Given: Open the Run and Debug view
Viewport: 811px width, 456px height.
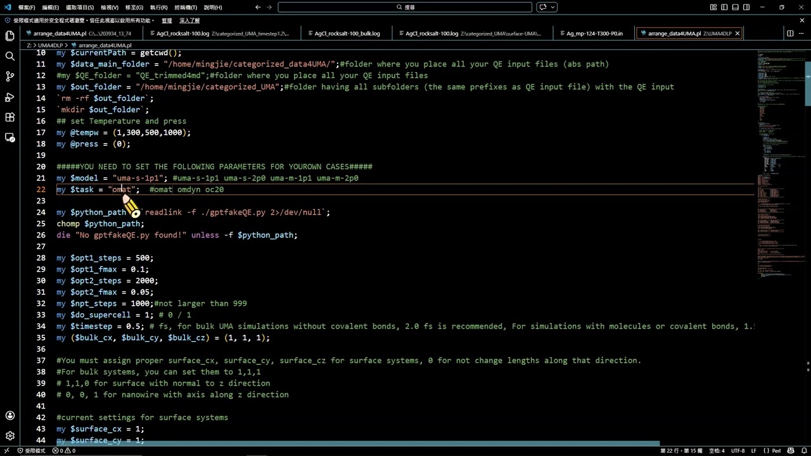Looking at the screenshot, I should (x=10, y=97).
